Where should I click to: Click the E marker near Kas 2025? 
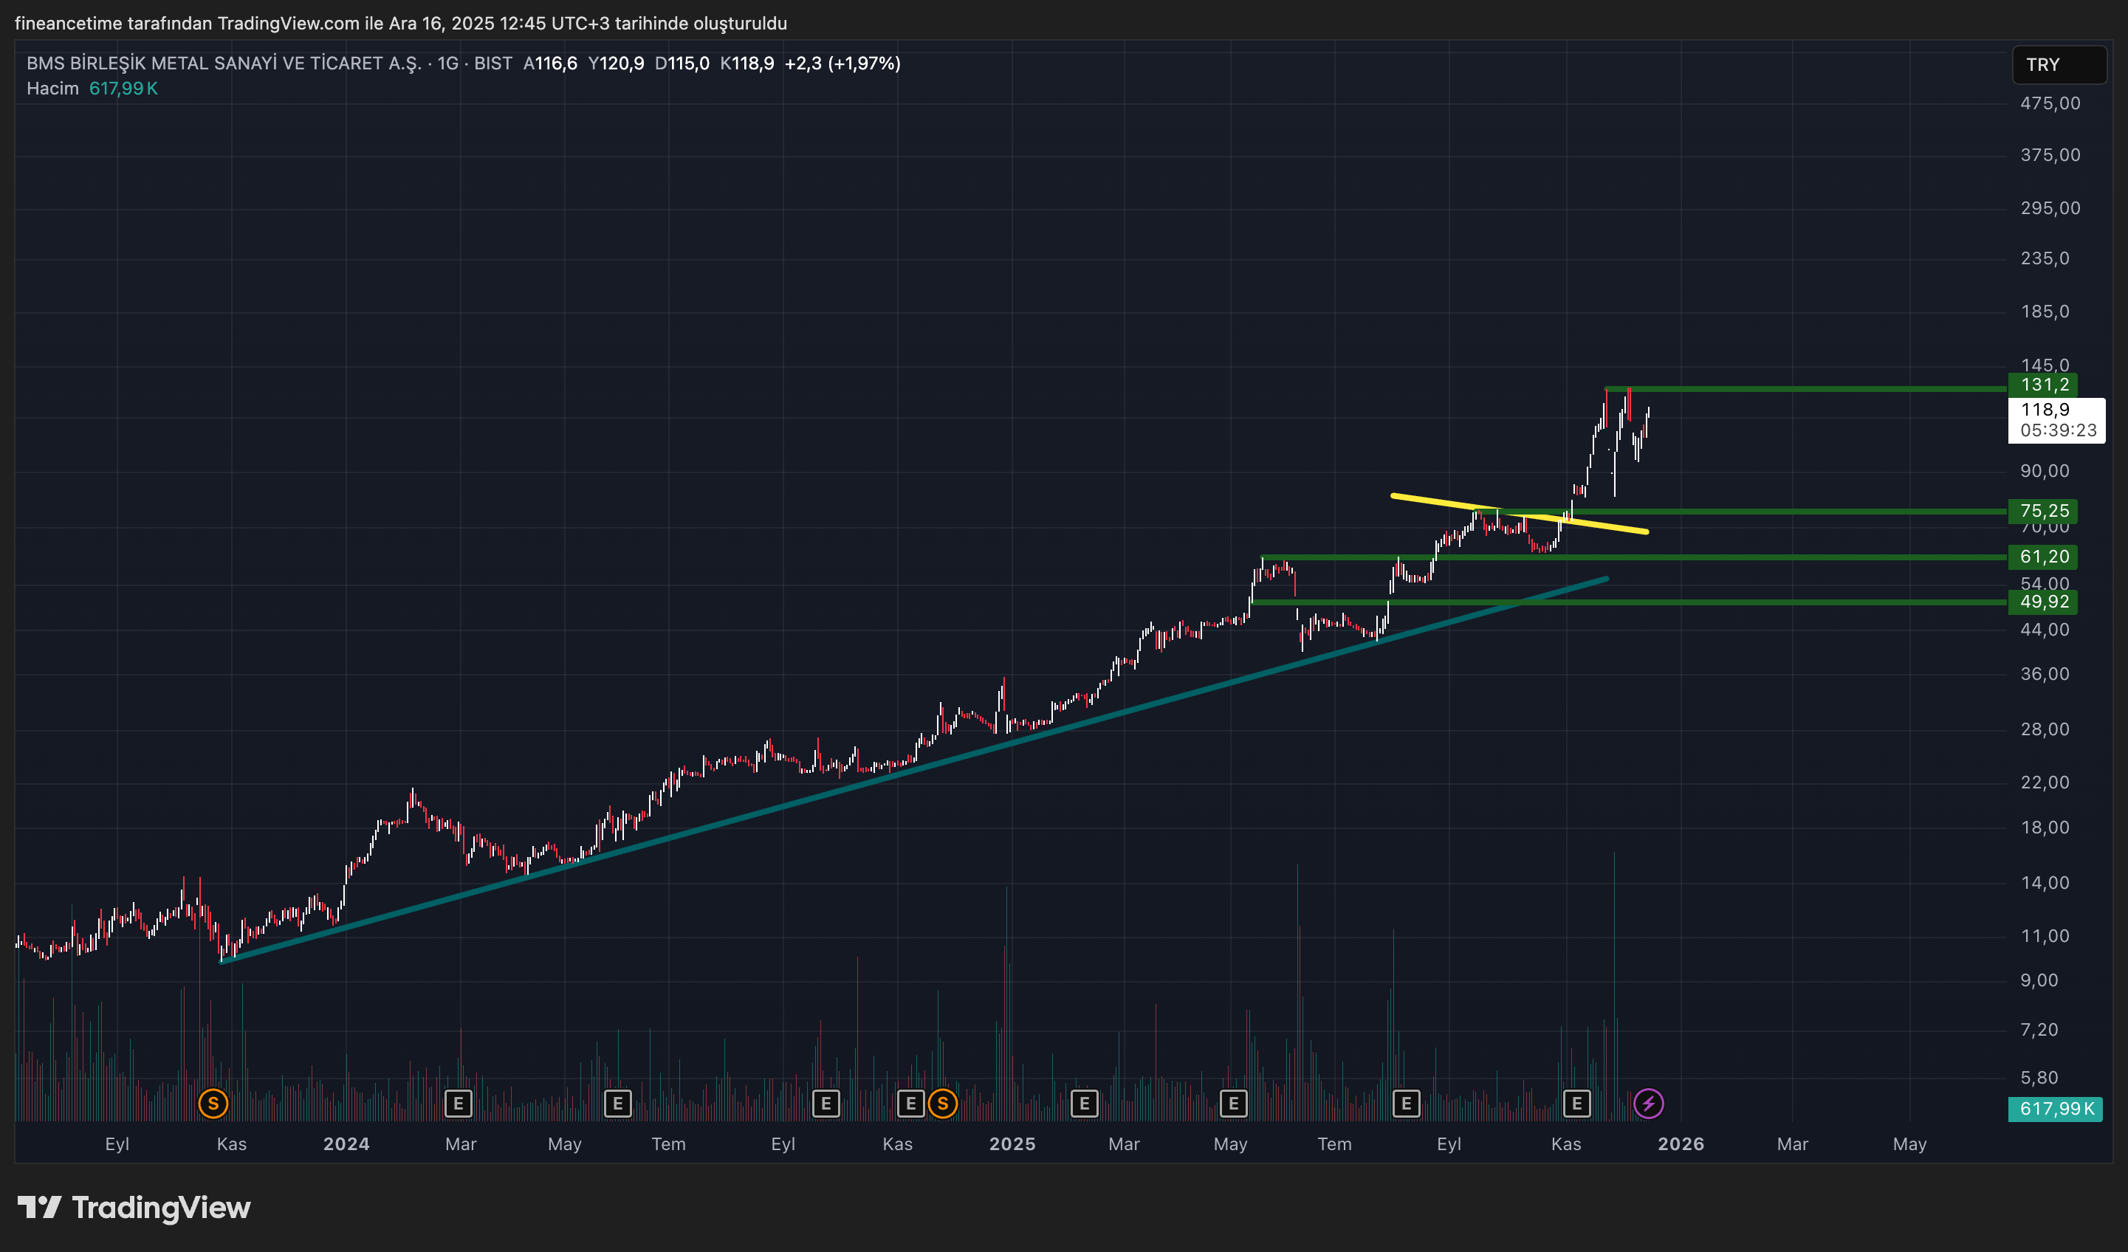pos(1576,1103)
